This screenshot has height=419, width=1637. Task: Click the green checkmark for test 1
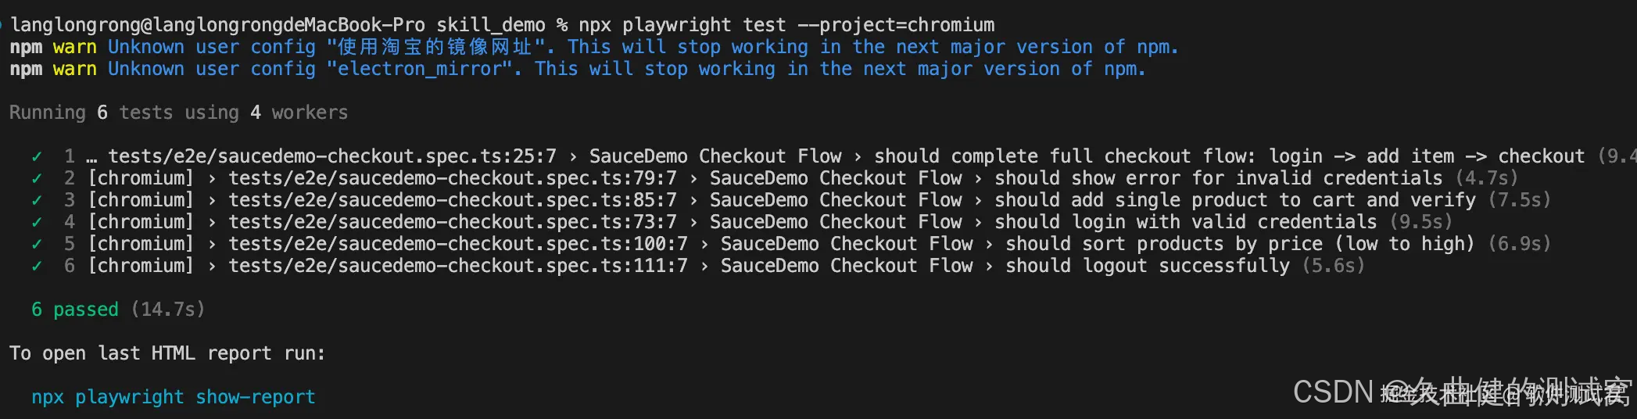[x=37, y=156]
